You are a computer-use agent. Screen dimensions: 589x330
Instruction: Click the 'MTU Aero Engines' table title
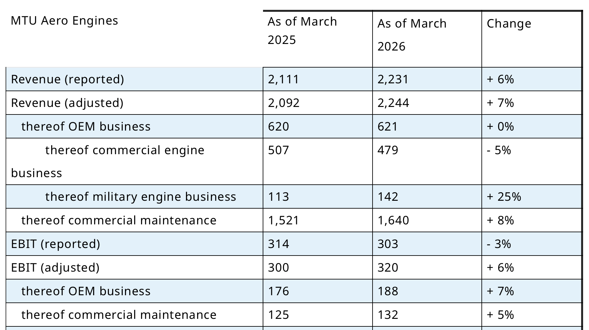pos(64,21)
